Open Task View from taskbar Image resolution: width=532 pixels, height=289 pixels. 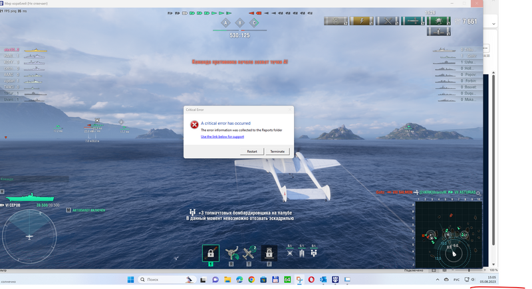click(203, 280)
